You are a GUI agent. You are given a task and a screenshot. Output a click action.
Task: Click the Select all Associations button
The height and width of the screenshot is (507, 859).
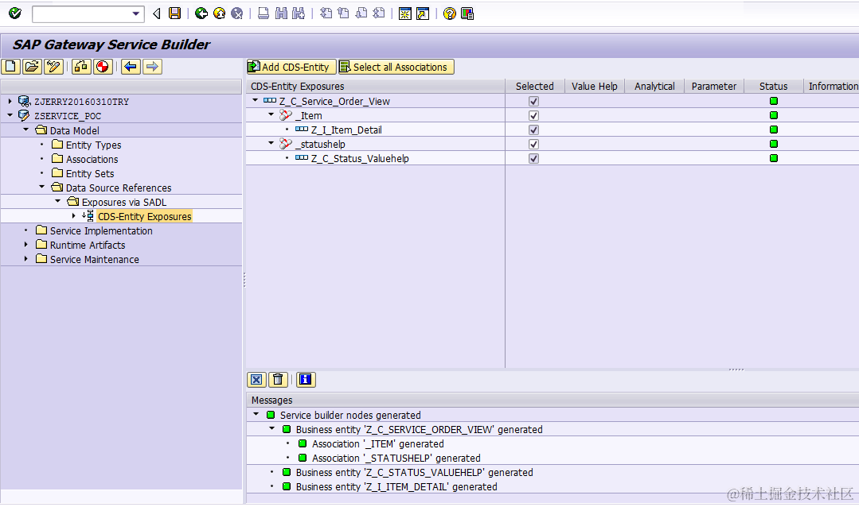point(396,67)
